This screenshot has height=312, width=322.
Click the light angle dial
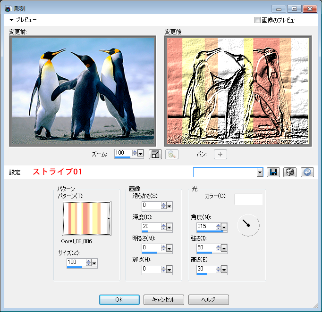[x=248, y=226]
